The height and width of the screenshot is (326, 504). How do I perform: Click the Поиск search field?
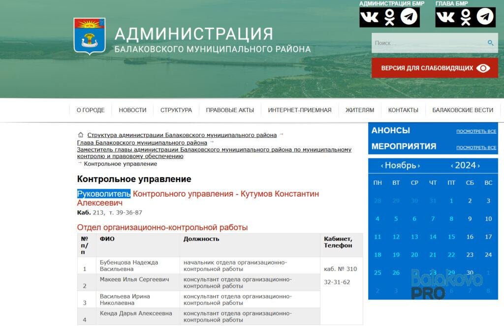tap(435, 43)
